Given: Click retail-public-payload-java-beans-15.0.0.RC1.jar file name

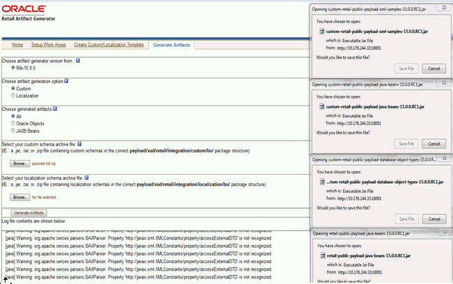Looking at the screenshot, I should point(369,255).
